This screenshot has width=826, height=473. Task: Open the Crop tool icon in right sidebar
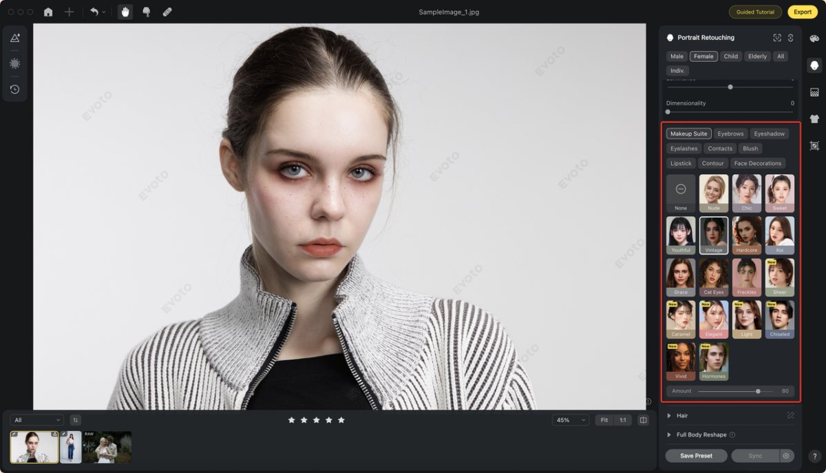(814, 145)
